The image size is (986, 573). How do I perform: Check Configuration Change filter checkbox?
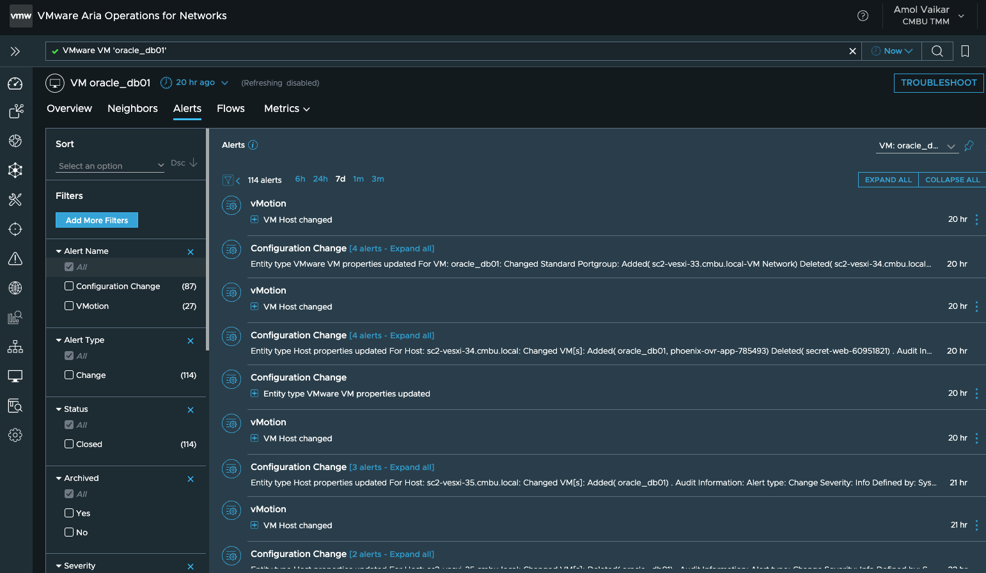click(69, 286)
